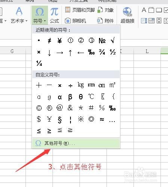This screenshot has width=168, height=187.
Task: Insert the ◎ bullseye symbol
Action: (91, 119)
